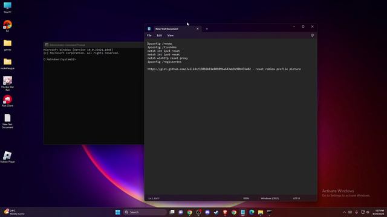This screenshot has width=387, height=217.
Task: Click the taskbar Search box
Action: point(145,212)
